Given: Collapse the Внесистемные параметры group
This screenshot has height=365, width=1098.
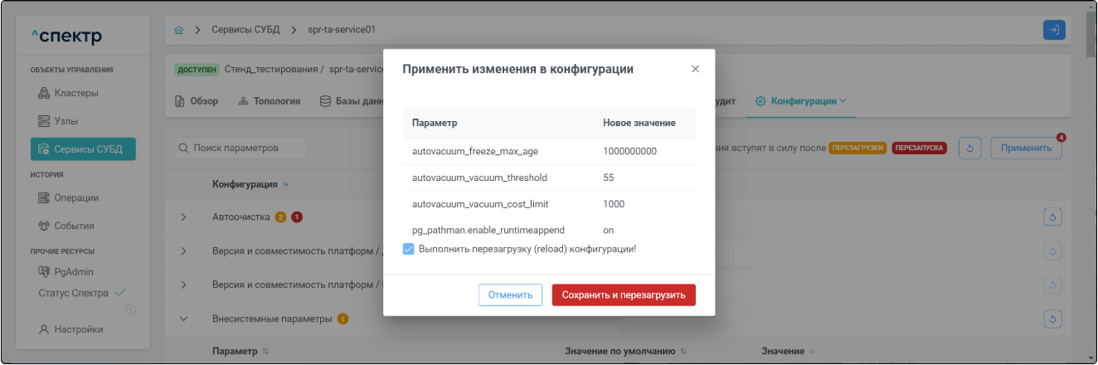Looking at the screenshot, I should click(x=184, y=319).
